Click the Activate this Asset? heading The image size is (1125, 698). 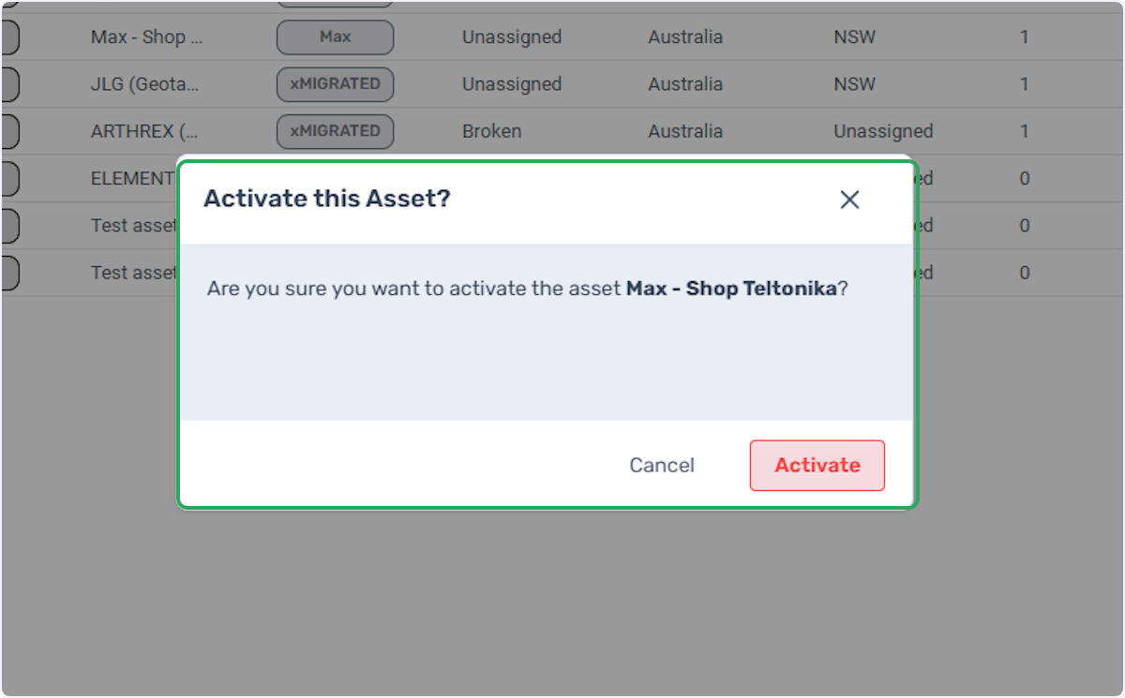click(x=327, y=199)
